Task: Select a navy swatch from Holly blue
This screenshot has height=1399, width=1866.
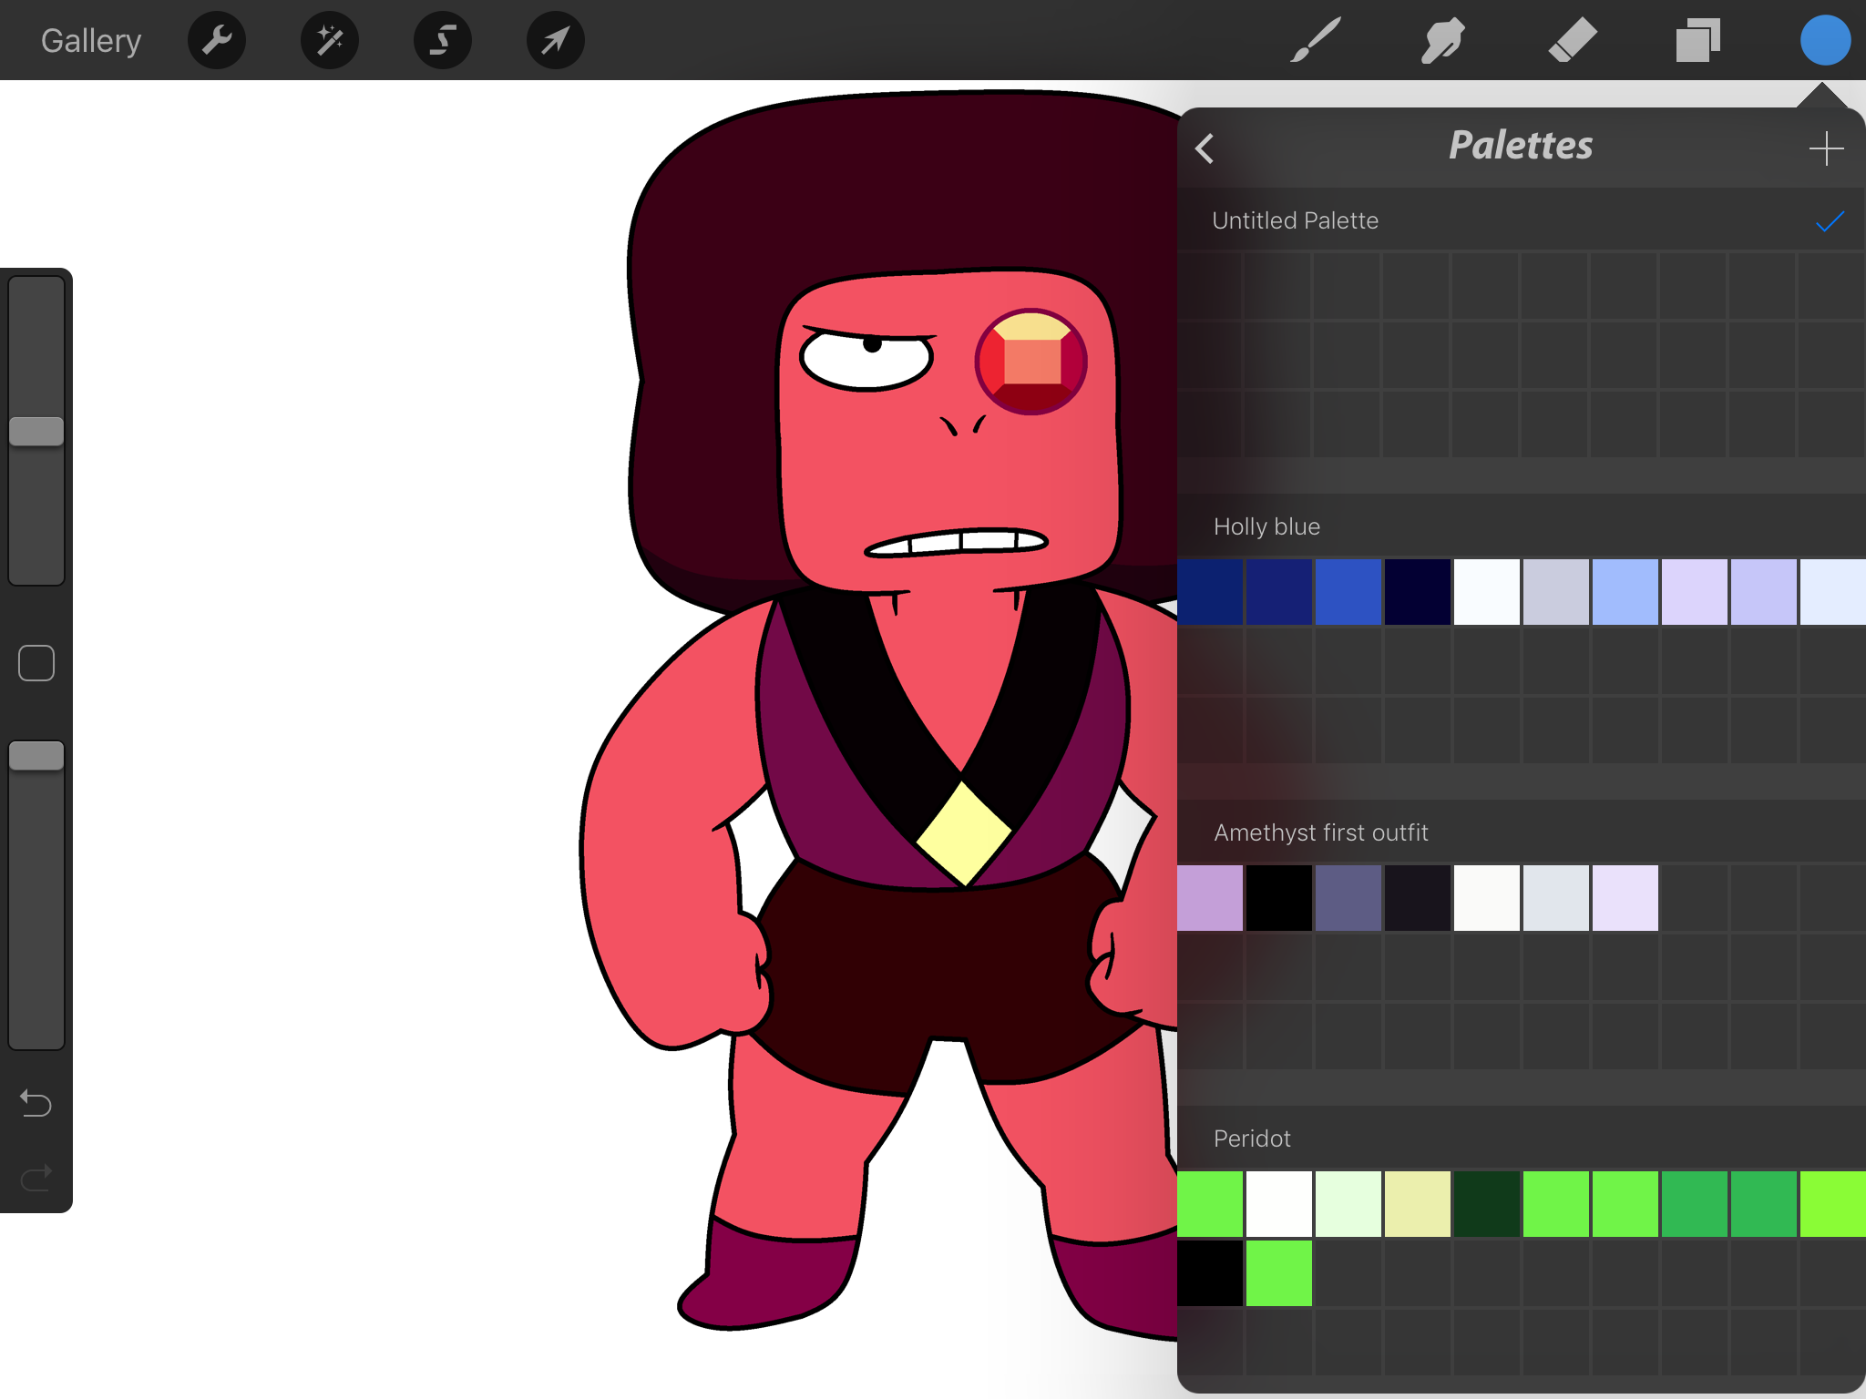Action: [1212, 592]
